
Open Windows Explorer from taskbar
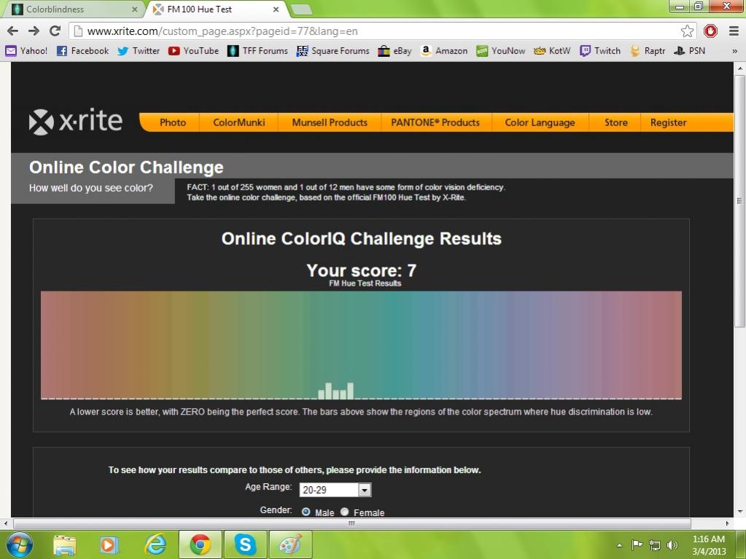point(65,545)
